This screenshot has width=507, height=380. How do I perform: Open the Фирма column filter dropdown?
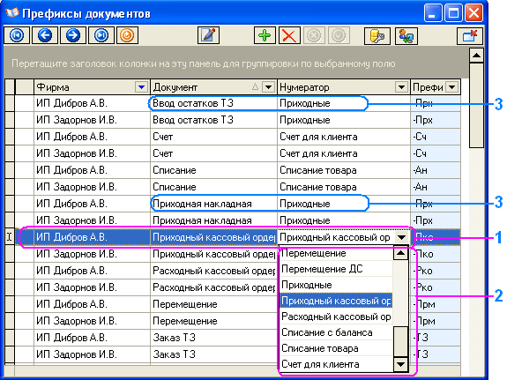141,87
